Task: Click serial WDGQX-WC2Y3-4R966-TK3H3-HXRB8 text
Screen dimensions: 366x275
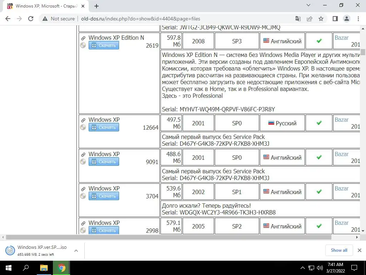Action: click(x=228, y=212)
